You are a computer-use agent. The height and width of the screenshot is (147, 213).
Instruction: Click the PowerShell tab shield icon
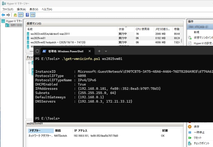pyautogui.click(x=37, y=51)
